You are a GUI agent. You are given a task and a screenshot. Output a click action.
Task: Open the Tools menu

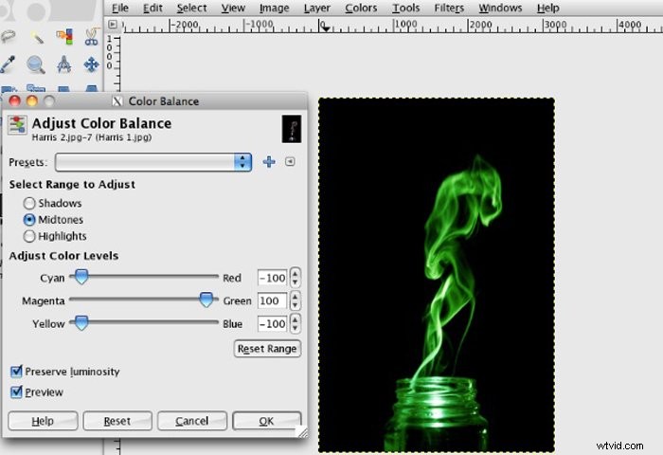click(406, 8)
